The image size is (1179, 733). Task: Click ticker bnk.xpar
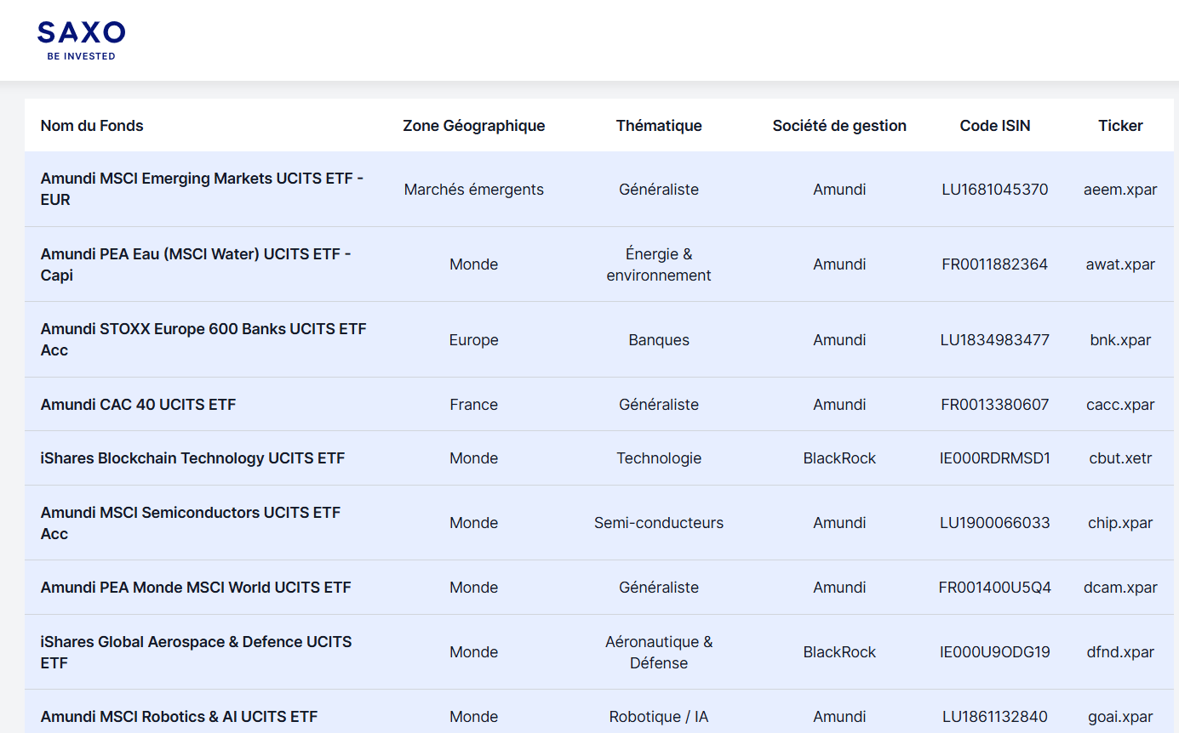coord(1120,340)
